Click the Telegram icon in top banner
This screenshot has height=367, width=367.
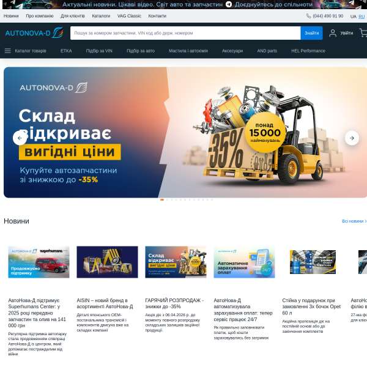(229, 4)
